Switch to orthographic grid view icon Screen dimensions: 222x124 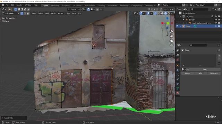(x=171, y=45)
